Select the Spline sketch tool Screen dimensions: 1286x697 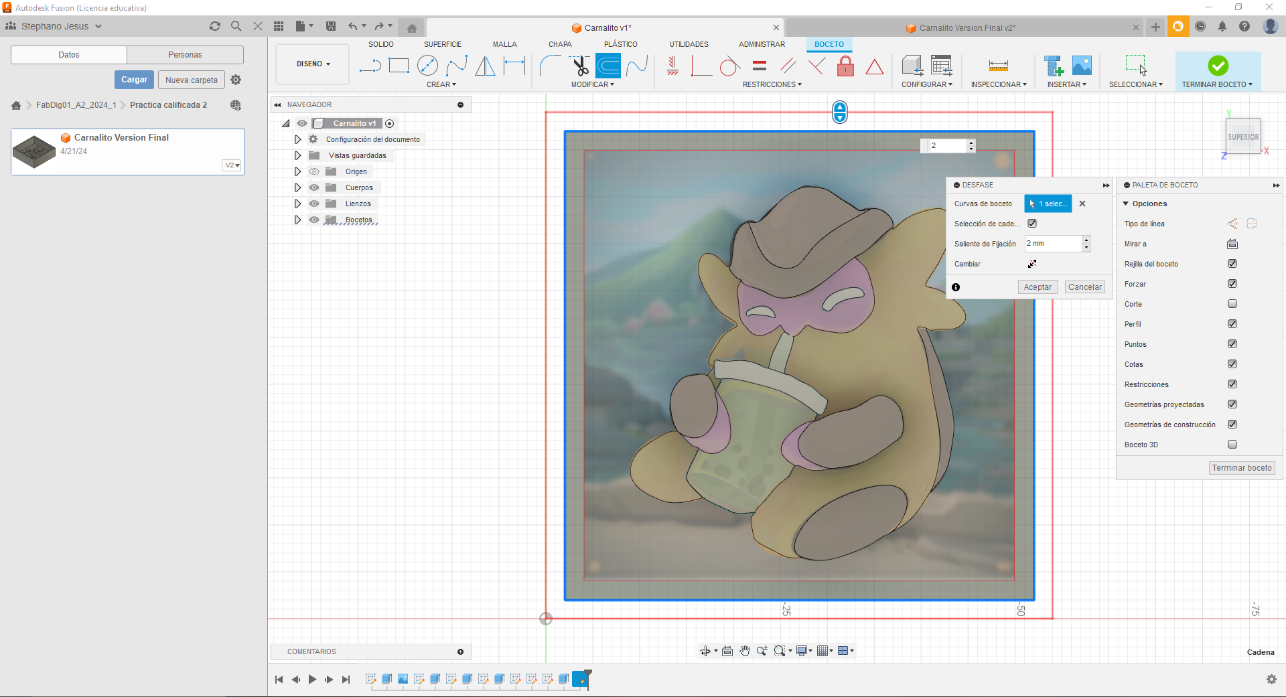pyautogui.click(x=457, y=66)
